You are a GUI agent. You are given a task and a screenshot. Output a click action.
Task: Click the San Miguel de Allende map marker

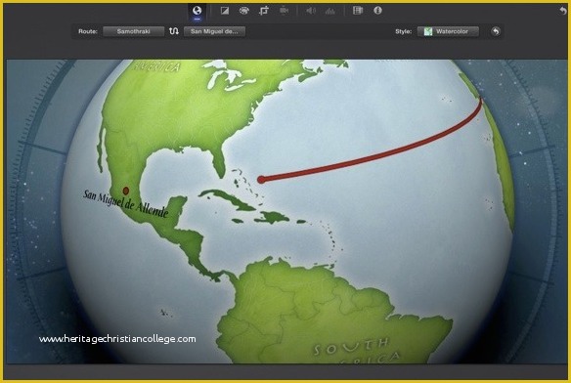[125, 191]
